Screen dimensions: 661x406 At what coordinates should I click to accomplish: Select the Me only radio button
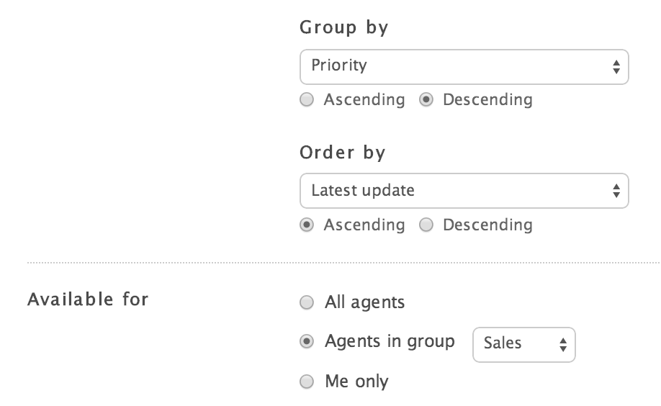pos(307,382)
